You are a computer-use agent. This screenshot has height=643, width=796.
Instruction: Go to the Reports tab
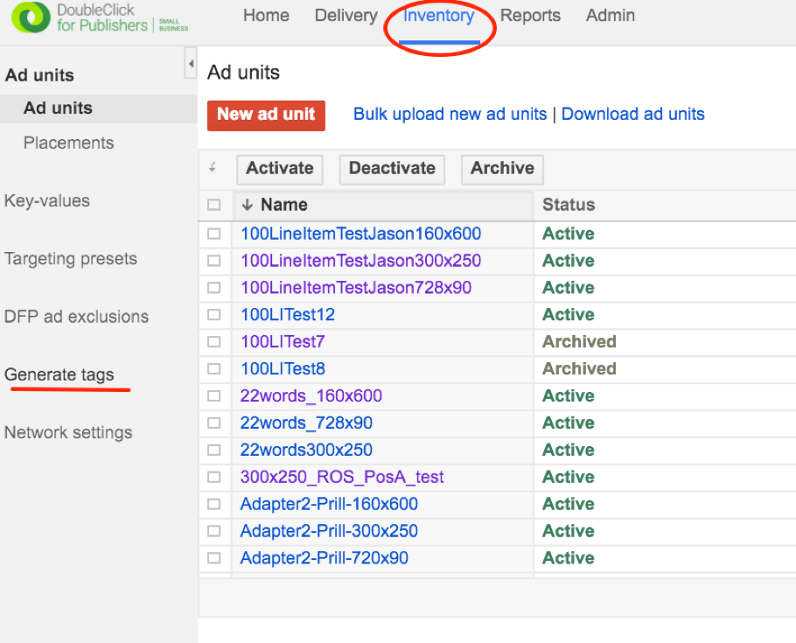point(530,15)
